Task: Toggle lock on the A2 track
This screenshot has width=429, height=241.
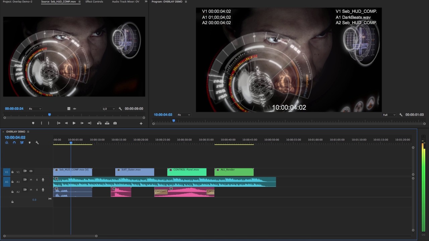Action: [12, 192]
